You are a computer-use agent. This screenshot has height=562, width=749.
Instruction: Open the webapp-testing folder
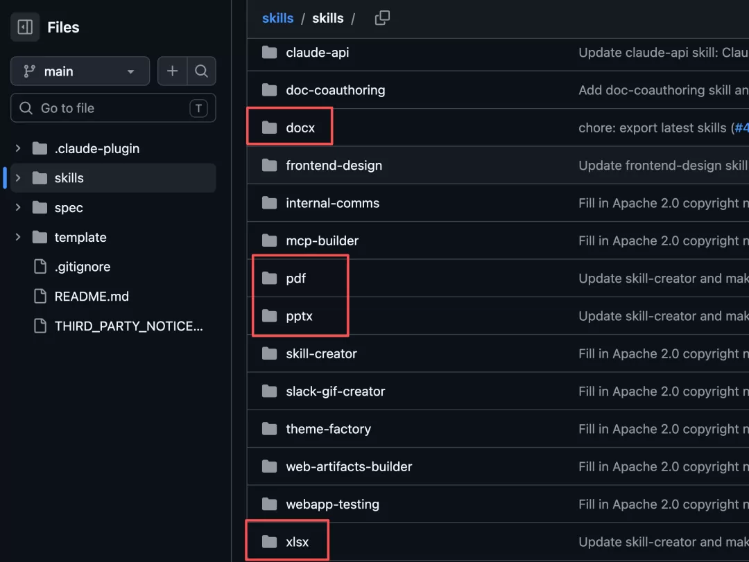point(332,504)
